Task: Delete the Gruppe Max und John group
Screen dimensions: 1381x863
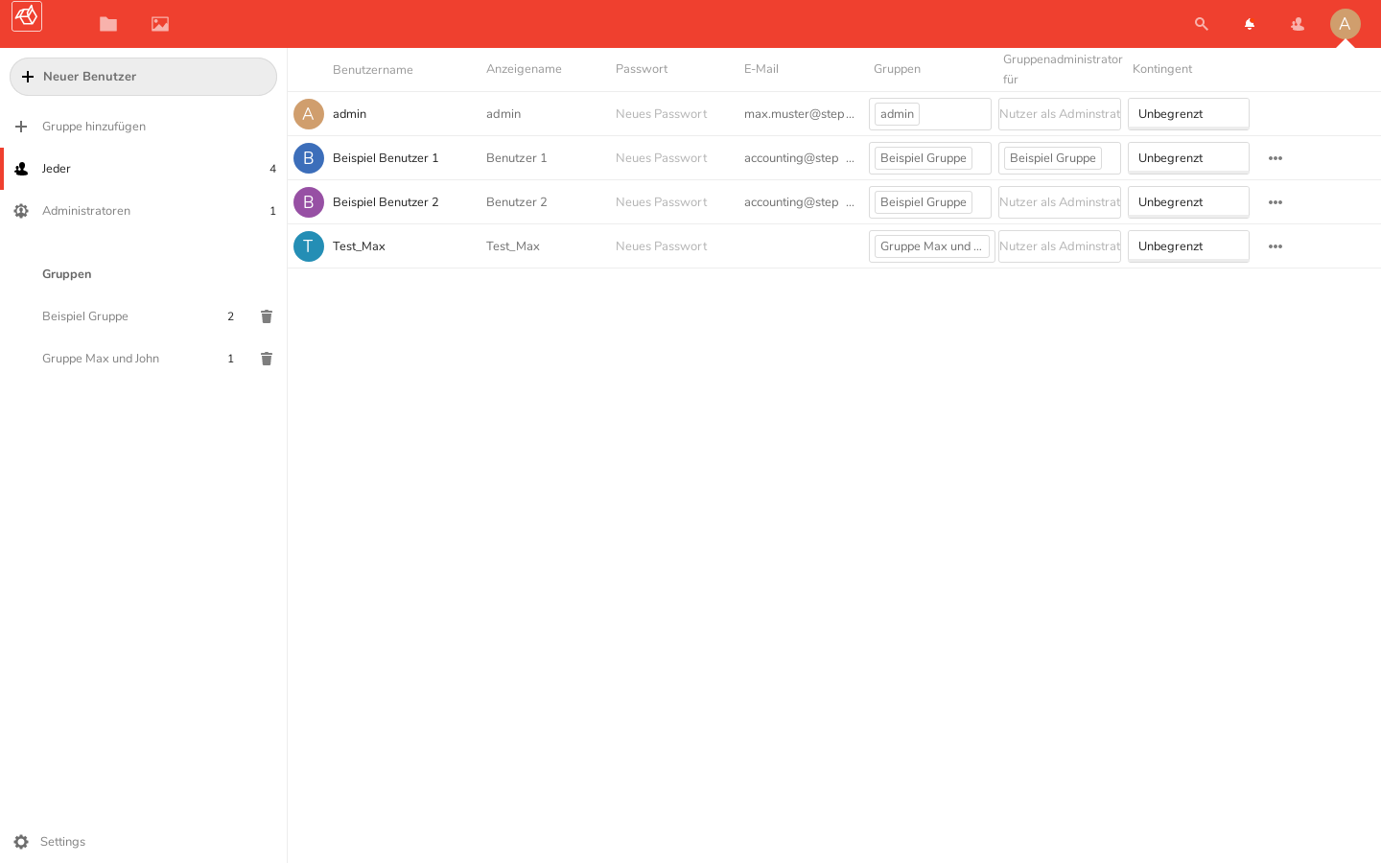Action: pos(267,359)
